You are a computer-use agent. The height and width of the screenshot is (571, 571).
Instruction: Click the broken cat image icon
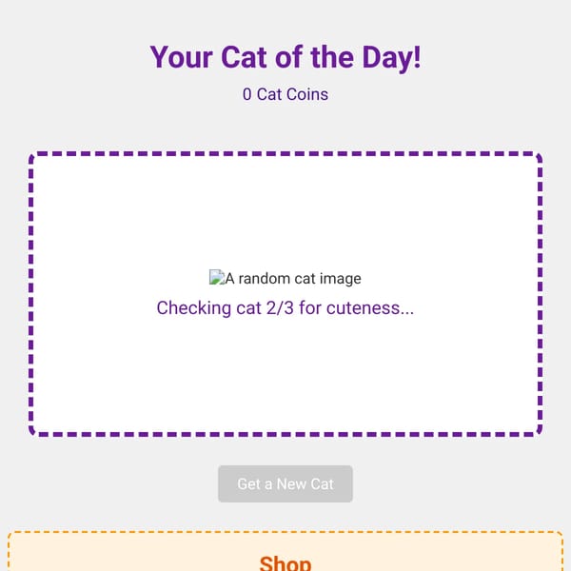pos(217,277)
